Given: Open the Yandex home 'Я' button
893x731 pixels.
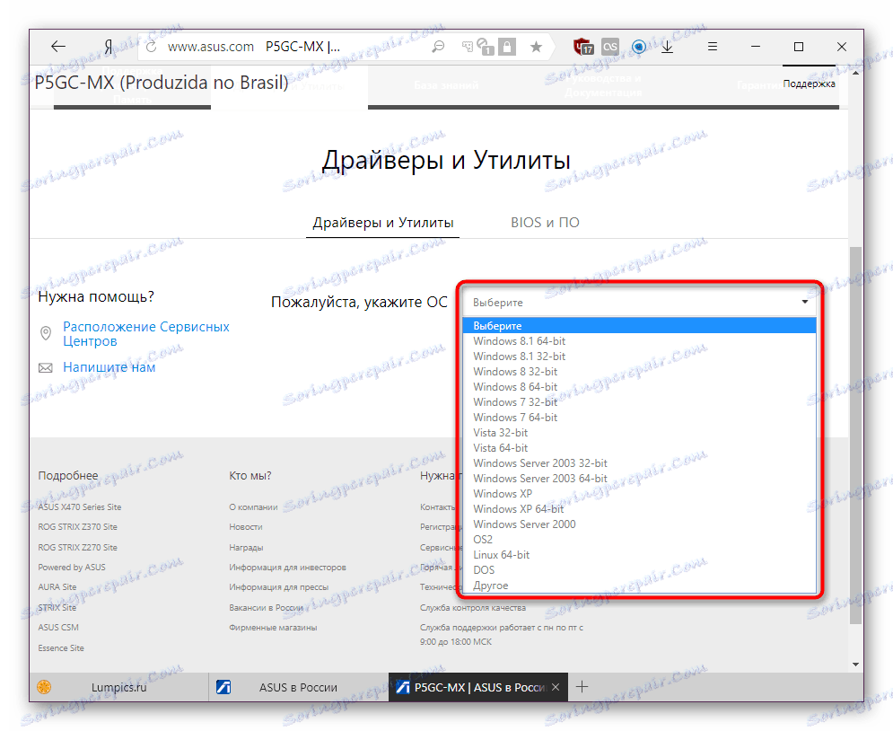Looking at the screenshot, I should coord(109,47).
